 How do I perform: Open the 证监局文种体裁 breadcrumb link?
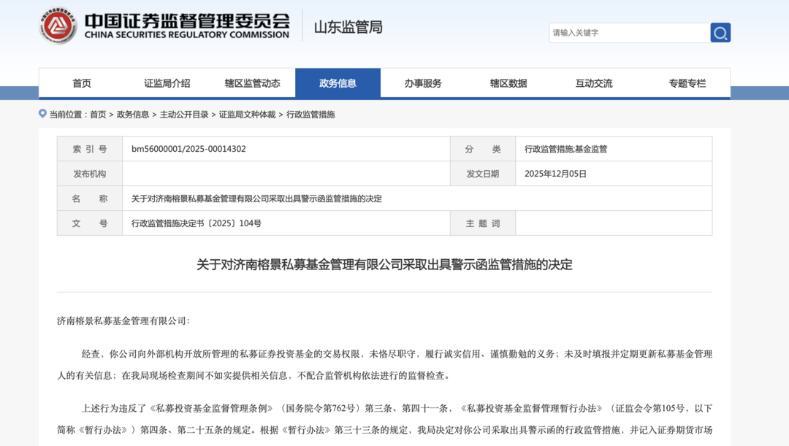(x=248, y=115)
